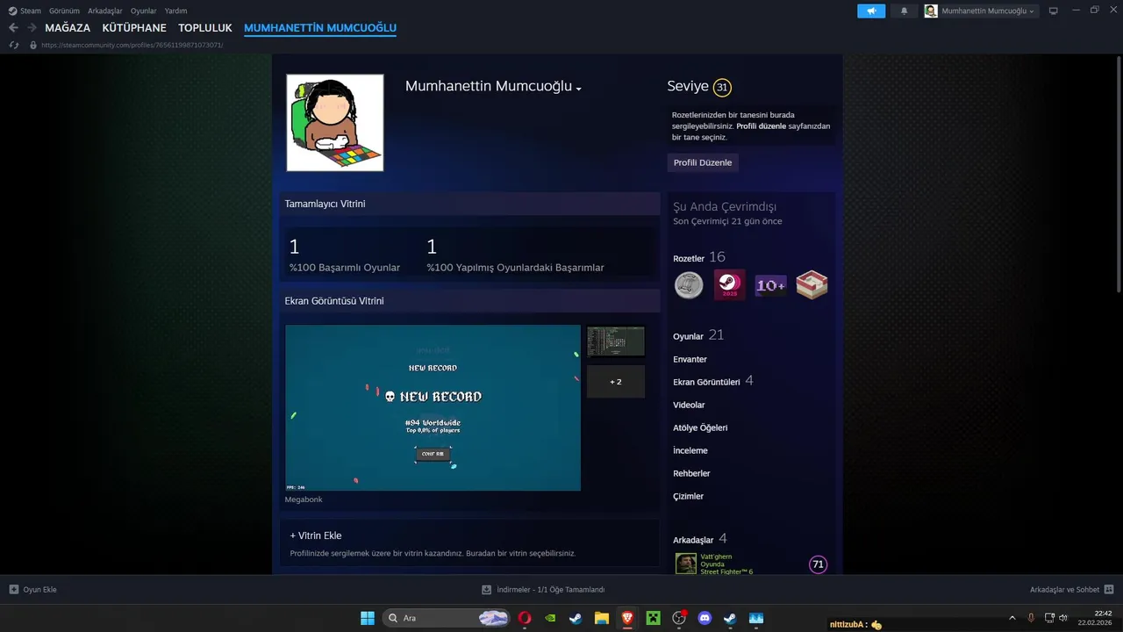The image size is (1123, 632).
Task: Click the volume icon in system tray
Action: [x=1063, y=618]
